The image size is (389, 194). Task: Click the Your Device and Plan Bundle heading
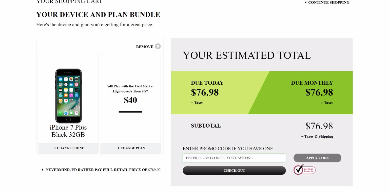[x=98, y=15]
